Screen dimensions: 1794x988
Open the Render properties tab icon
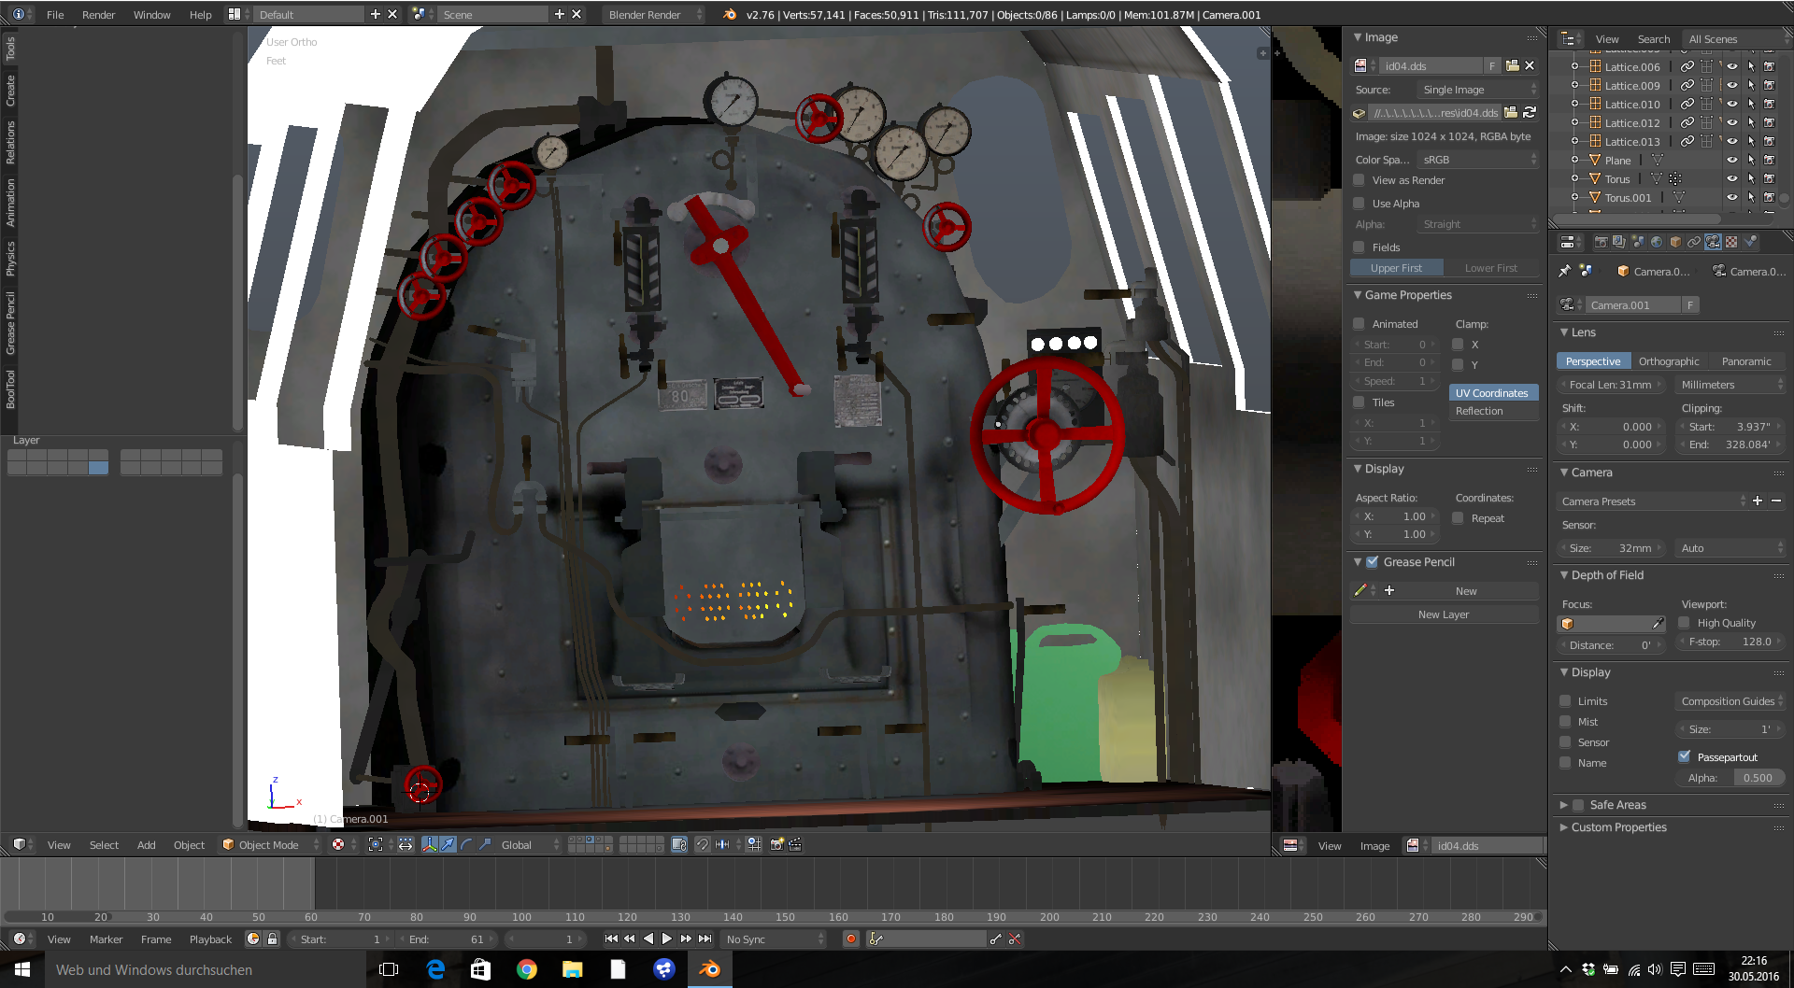1601,242
